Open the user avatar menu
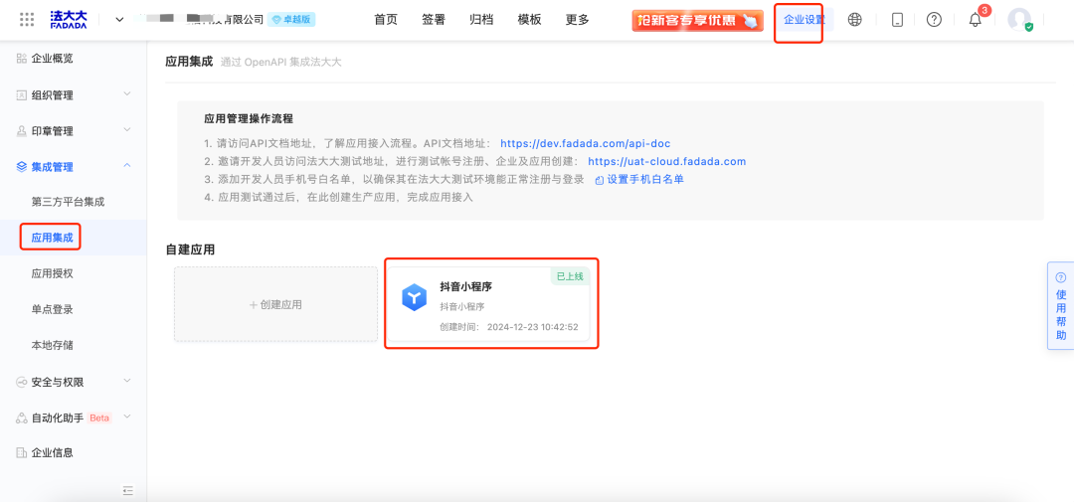 click(1020, 19)
